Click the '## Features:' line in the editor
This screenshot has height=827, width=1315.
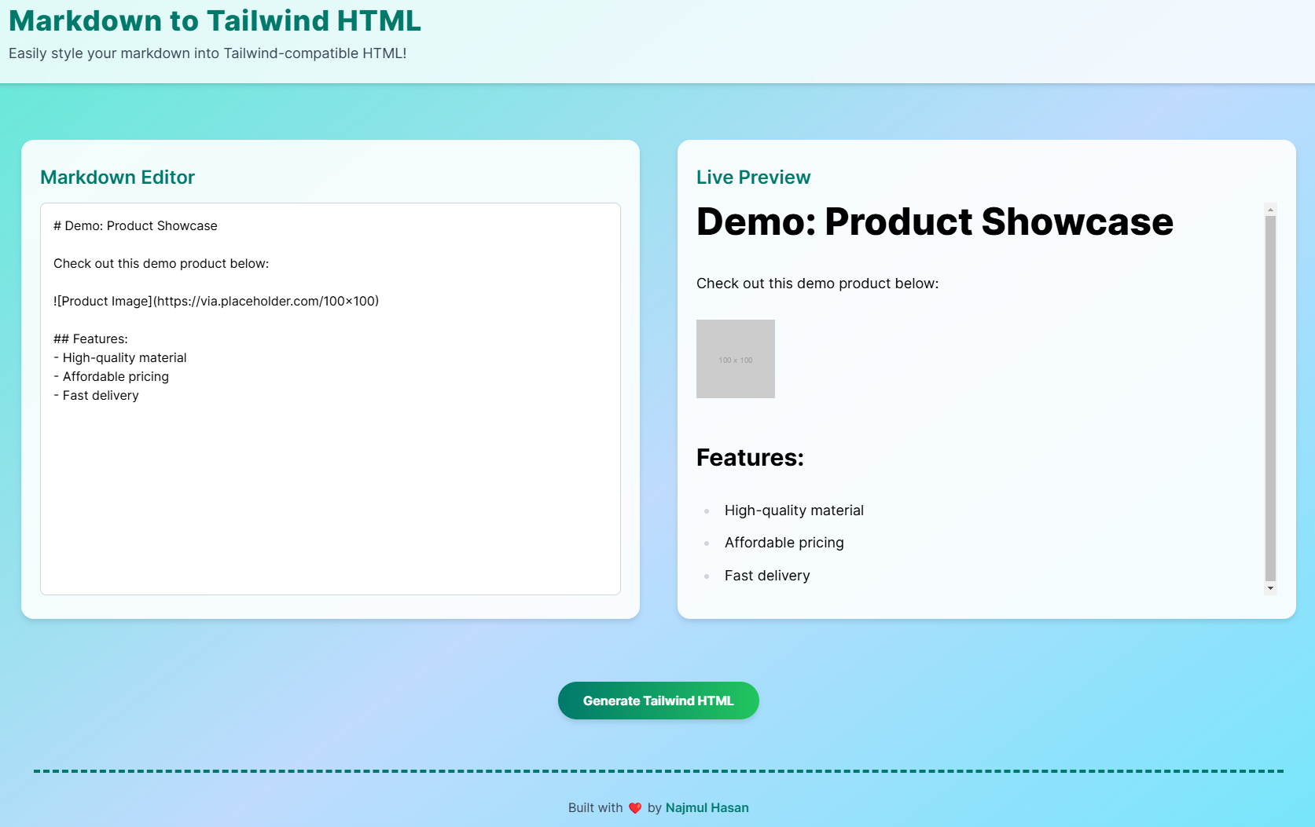[x=90, y=338]
